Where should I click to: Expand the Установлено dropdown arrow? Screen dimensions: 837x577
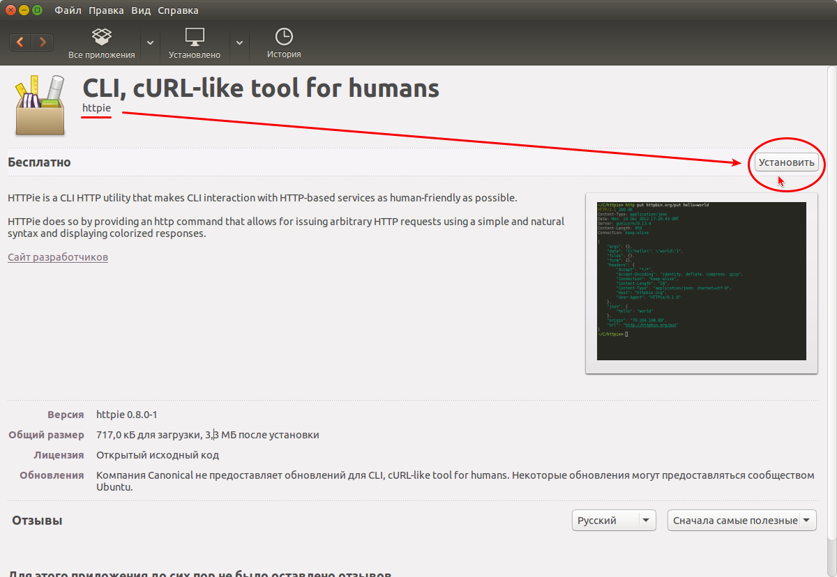[239, 43]
